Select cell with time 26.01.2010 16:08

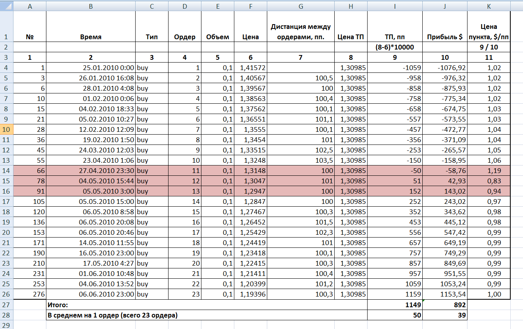(x=91, y=78)
